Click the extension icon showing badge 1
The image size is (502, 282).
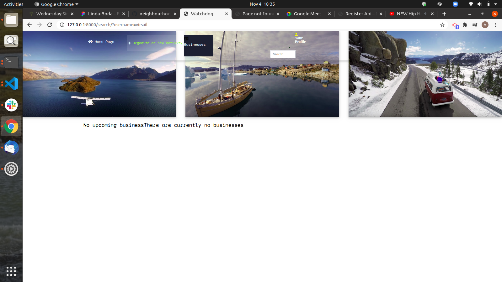click(455, 25)
